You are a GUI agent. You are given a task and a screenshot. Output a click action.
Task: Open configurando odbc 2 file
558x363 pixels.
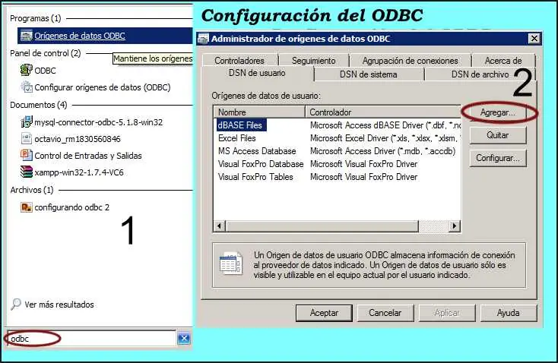[72, 207]
